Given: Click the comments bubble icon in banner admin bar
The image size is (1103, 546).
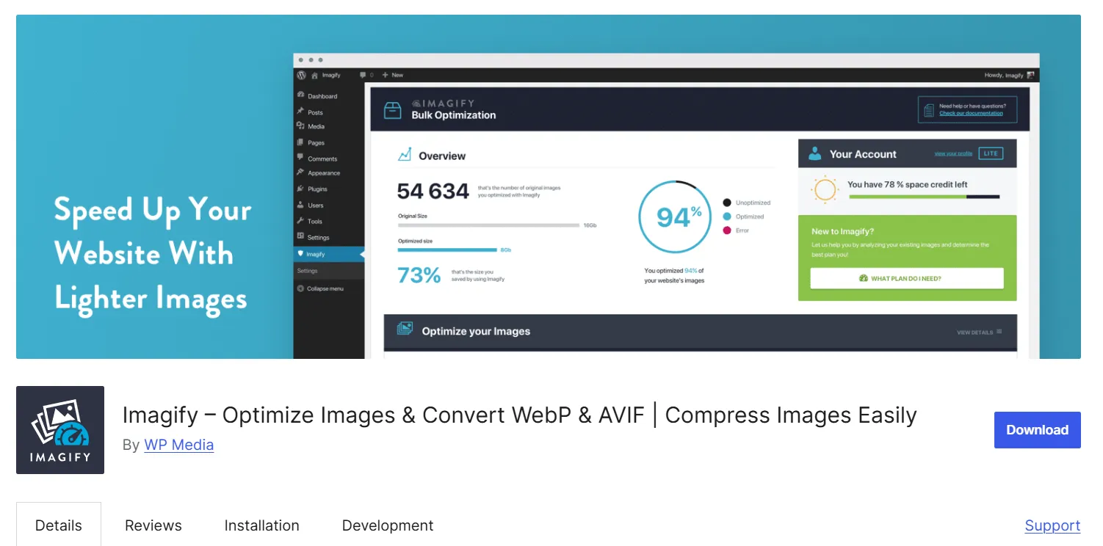Looking at the screenshot, I should point(363,75).
